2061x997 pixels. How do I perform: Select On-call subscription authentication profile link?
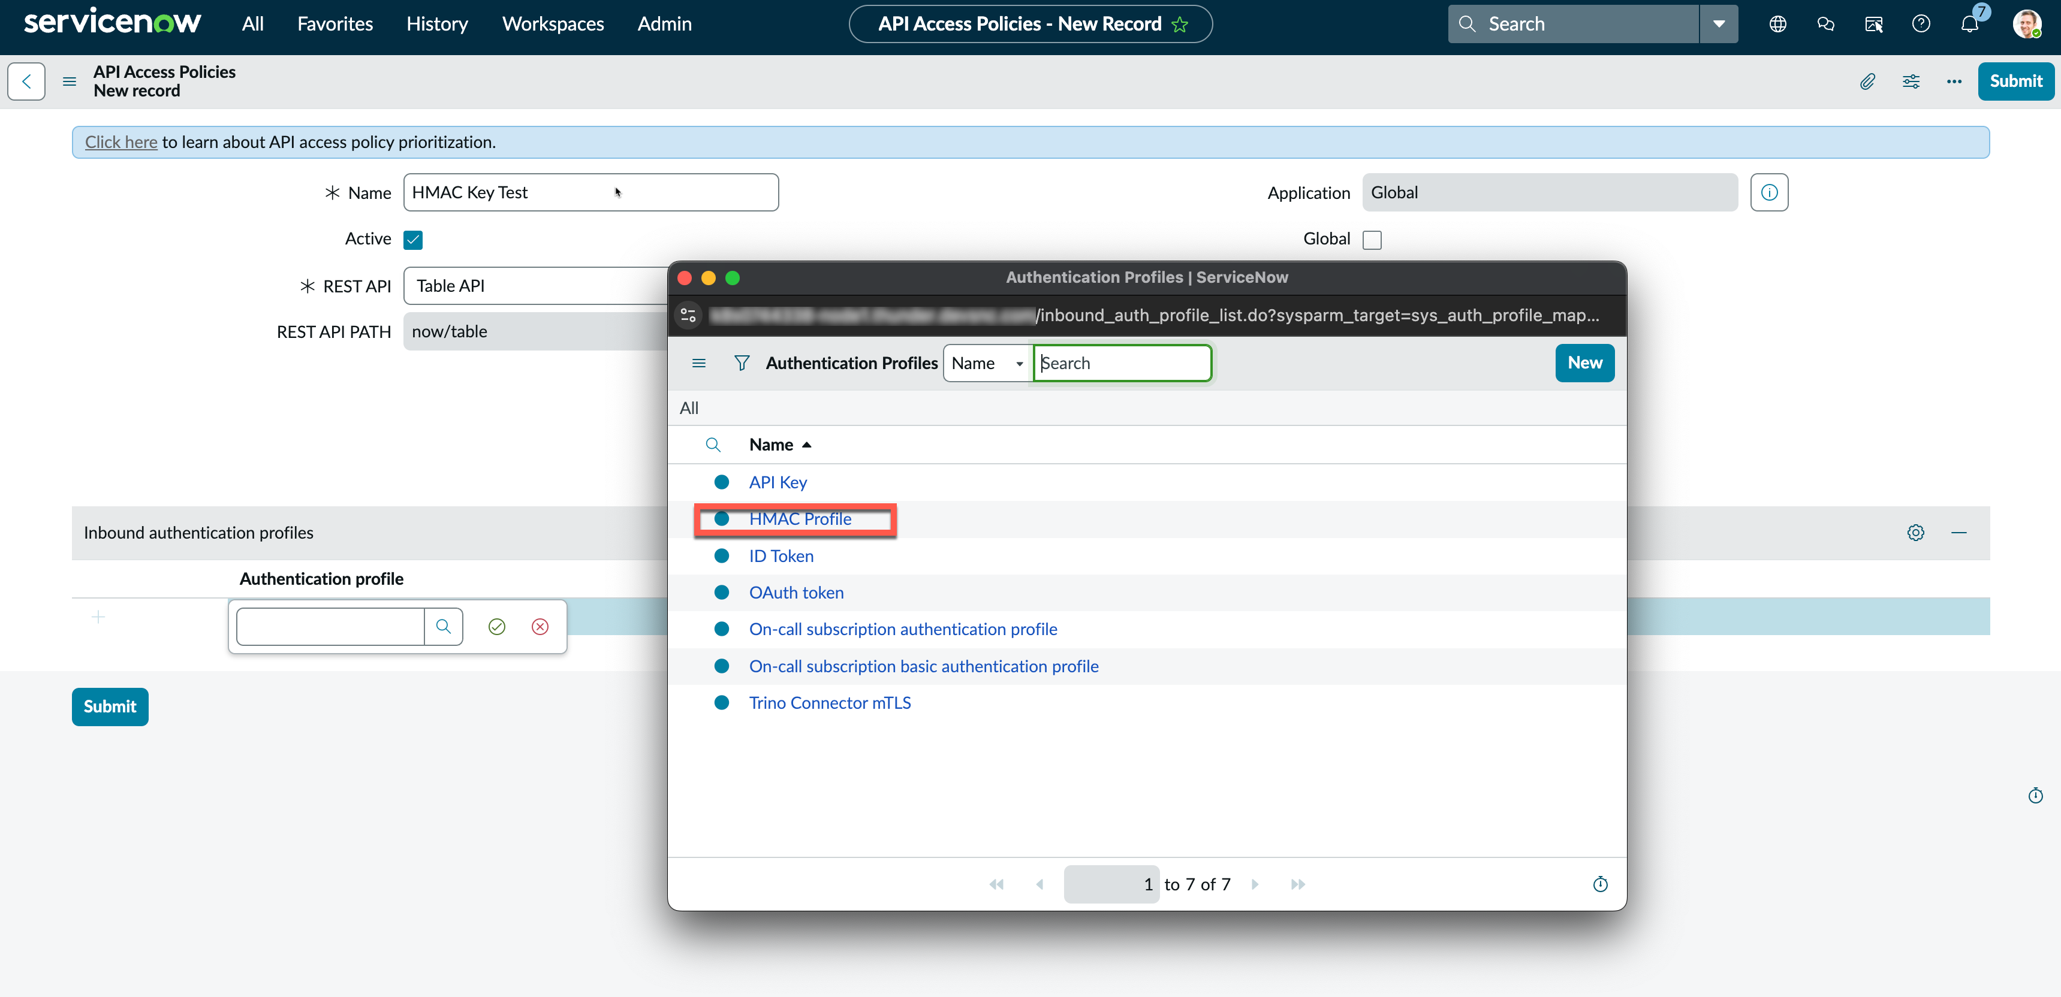pos(903,630)
